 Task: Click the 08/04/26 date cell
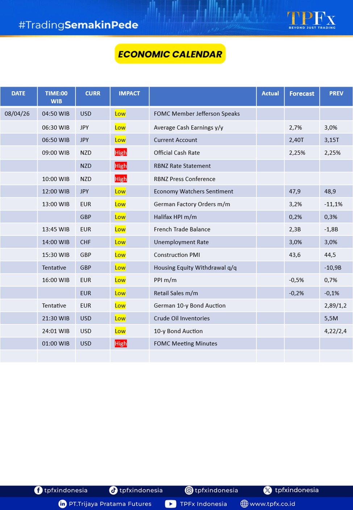click(17, 114)
